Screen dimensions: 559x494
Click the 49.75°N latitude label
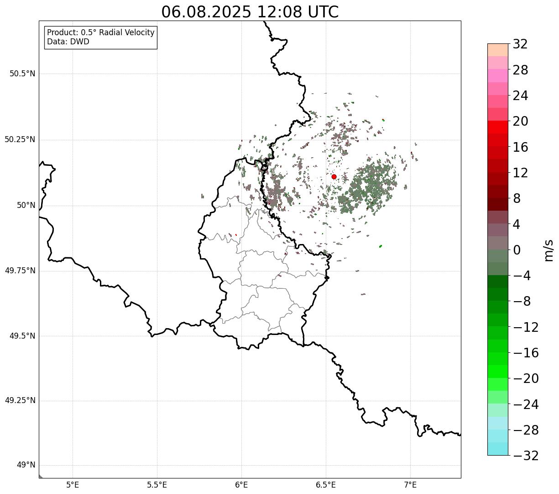click(20, 271)
